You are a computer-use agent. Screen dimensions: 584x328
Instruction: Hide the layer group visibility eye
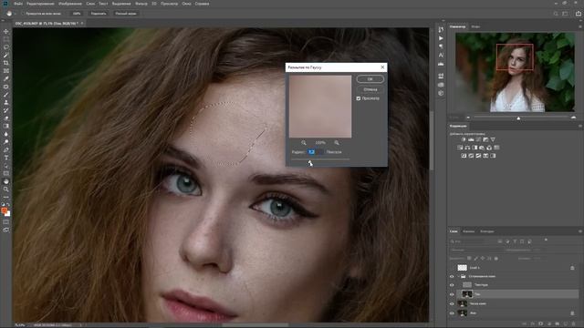(x=452, y=276)
